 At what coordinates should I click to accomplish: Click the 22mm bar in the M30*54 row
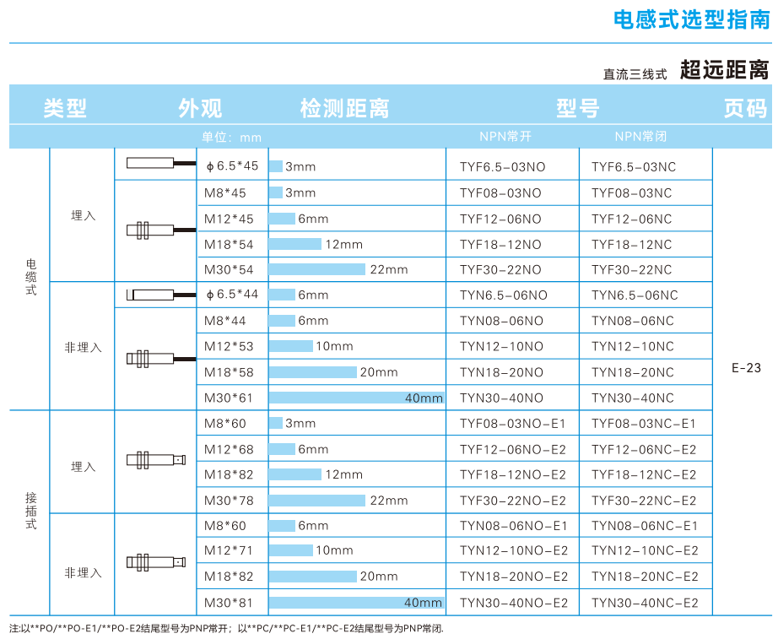pos(317,269)
